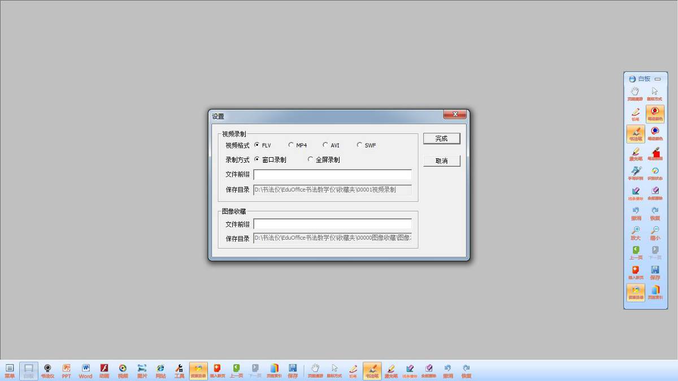Image resolution: width=678 pixels, height=381 pixels.
Task: Select the MP4 video format option
Action: 292,145
